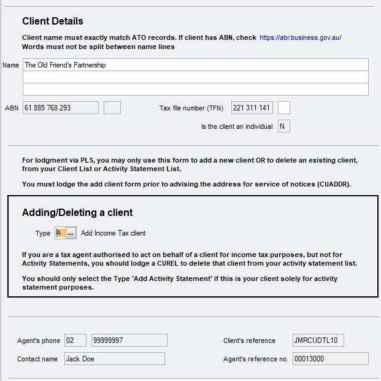The width and height of the screenshot is (381, 381).
Task: Click the 'Adding/Deleting a client' heading
Action: (x=77, y=213)
